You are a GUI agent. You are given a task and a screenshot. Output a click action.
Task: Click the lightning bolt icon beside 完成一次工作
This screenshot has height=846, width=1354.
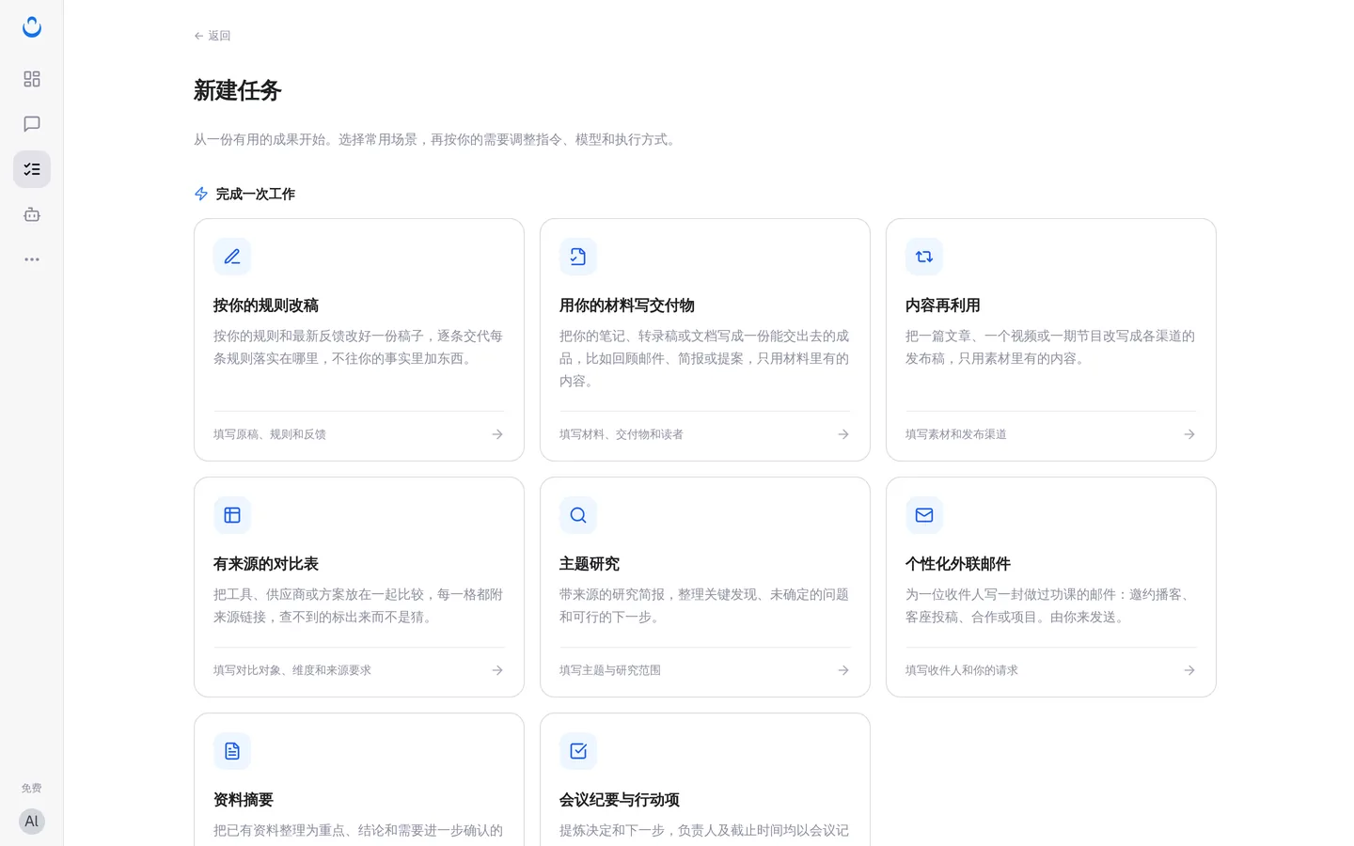tap(201, 194)
